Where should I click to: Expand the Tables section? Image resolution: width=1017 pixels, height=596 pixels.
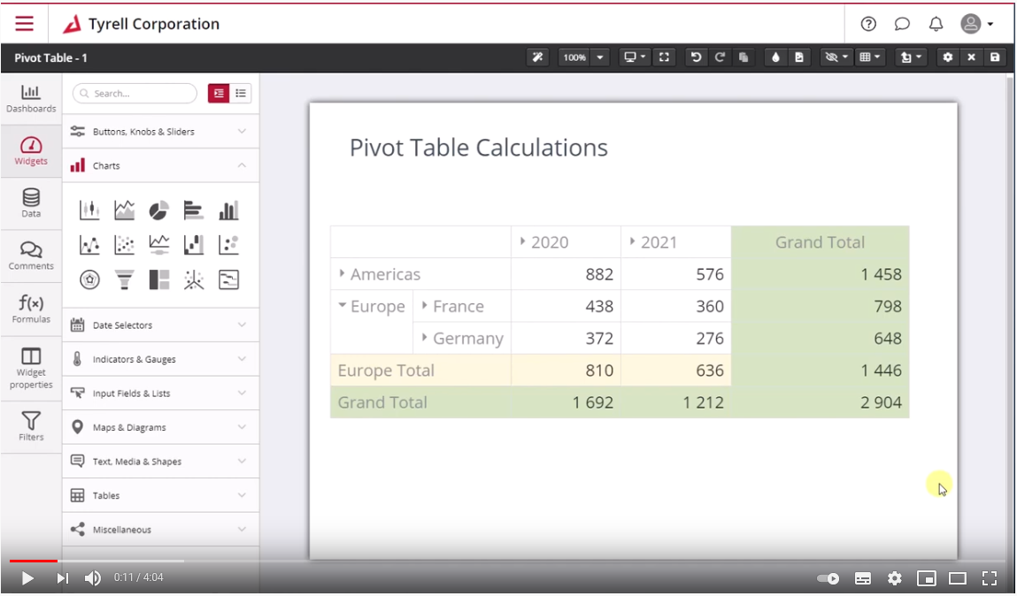click(161, 495)
